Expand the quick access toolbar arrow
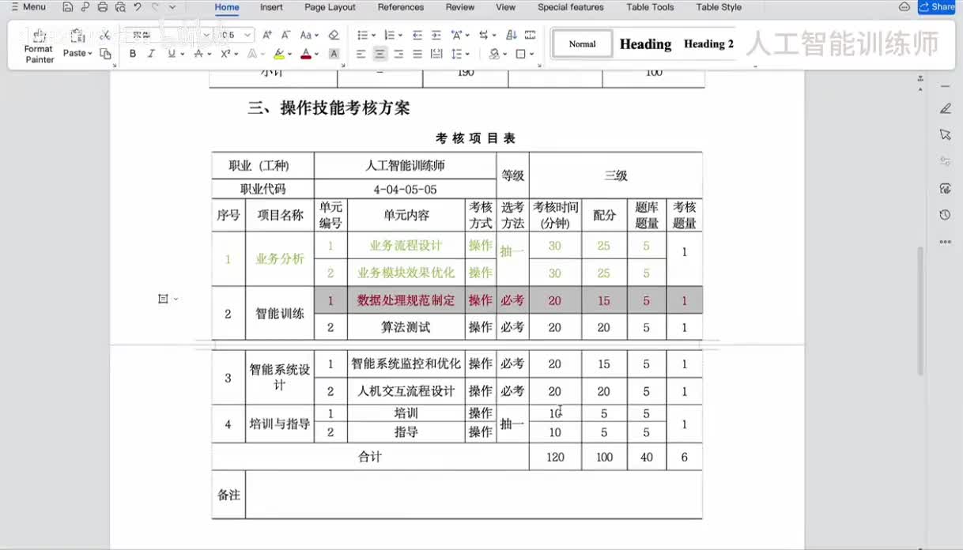The height and width of the screenshot is (550, 963). coord(172,7)
